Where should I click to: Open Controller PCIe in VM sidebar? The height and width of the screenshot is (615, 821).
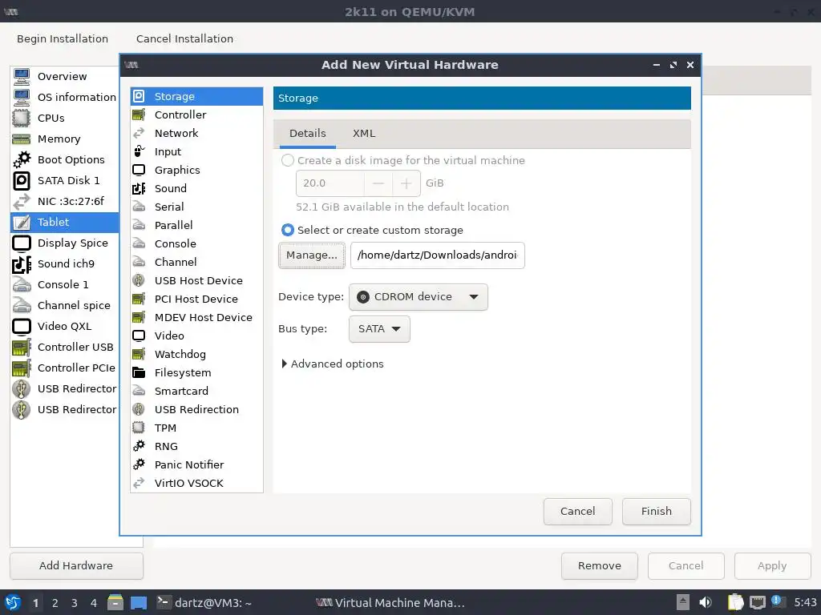click(64, 368)
